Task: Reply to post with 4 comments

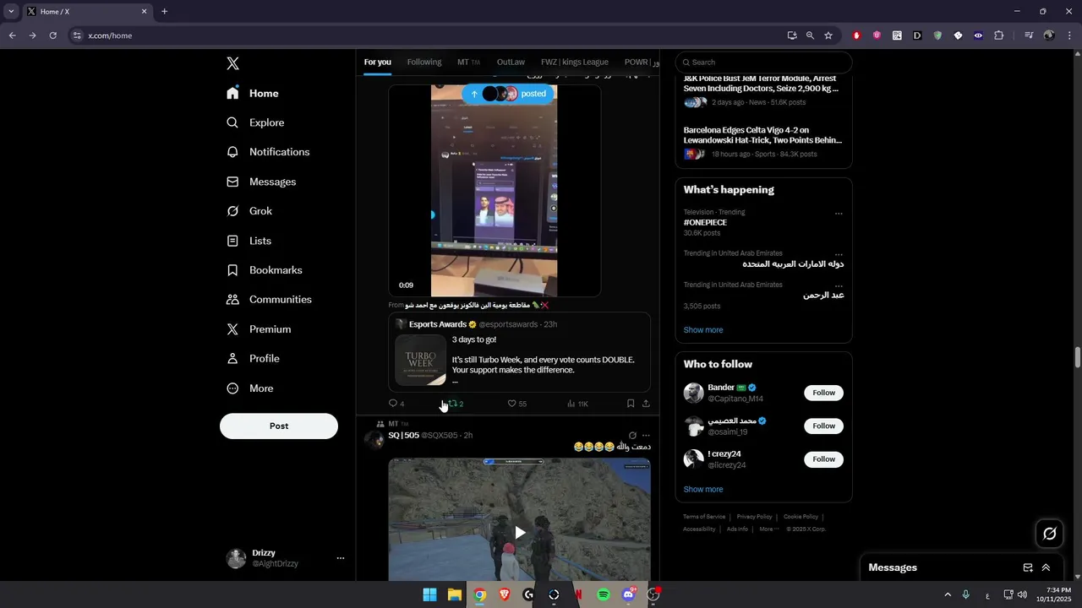Action: click(396, 404)
